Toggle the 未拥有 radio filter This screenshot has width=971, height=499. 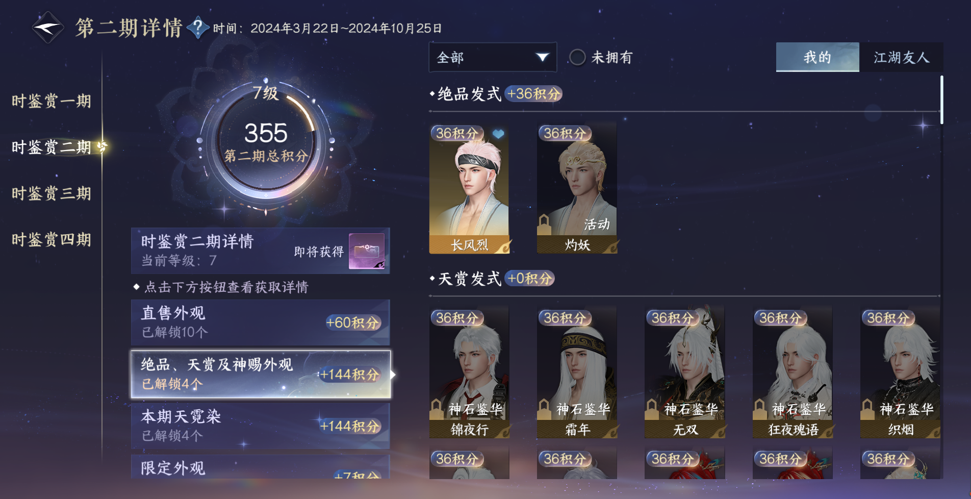[x=577, y=57]
